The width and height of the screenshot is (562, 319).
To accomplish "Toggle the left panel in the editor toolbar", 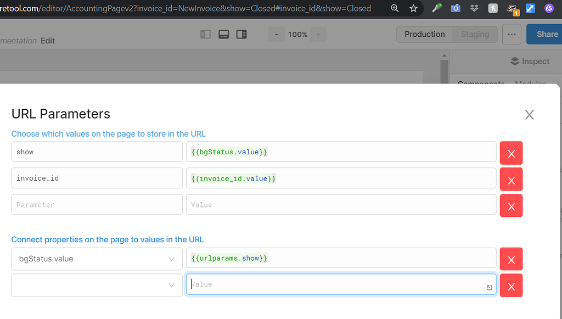I will [205, 34].
